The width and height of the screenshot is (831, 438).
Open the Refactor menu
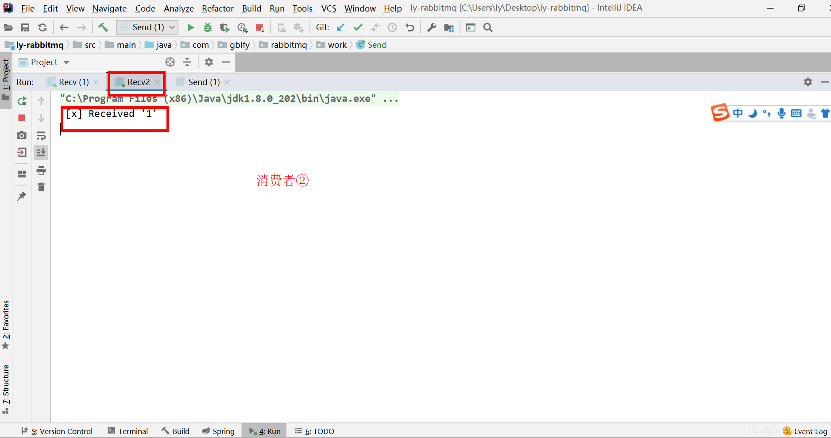(217, 8)
